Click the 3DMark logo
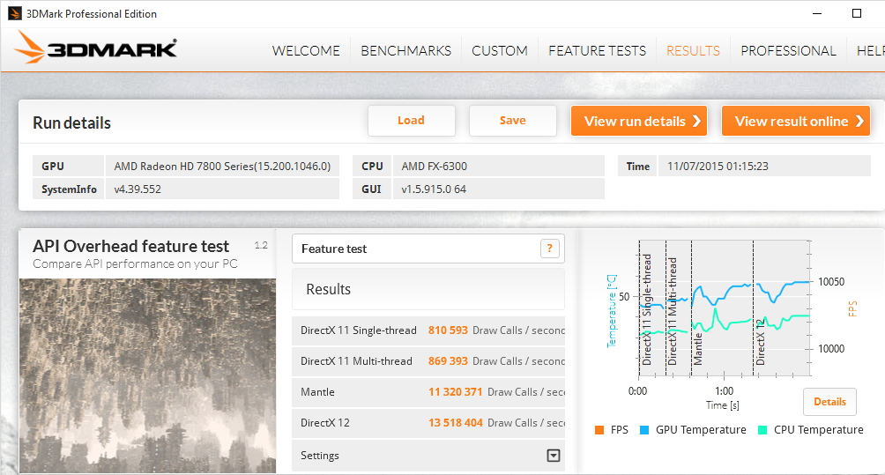This screenshot has width=885, height=475. [x=95, y=48]
